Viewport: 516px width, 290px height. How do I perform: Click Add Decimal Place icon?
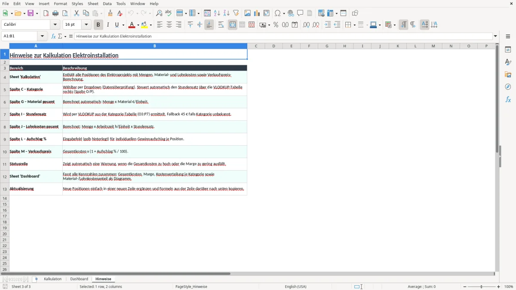click(306, 25)
